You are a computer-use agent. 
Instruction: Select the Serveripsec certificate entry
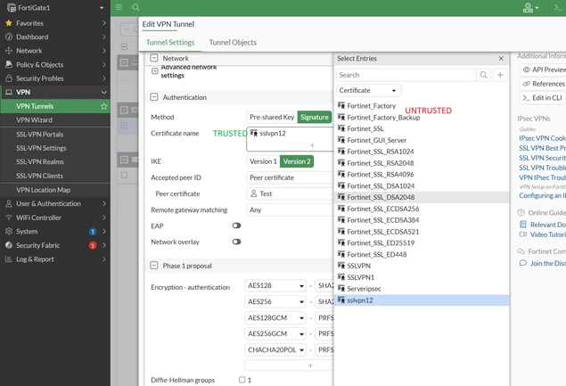coord(422,289)
